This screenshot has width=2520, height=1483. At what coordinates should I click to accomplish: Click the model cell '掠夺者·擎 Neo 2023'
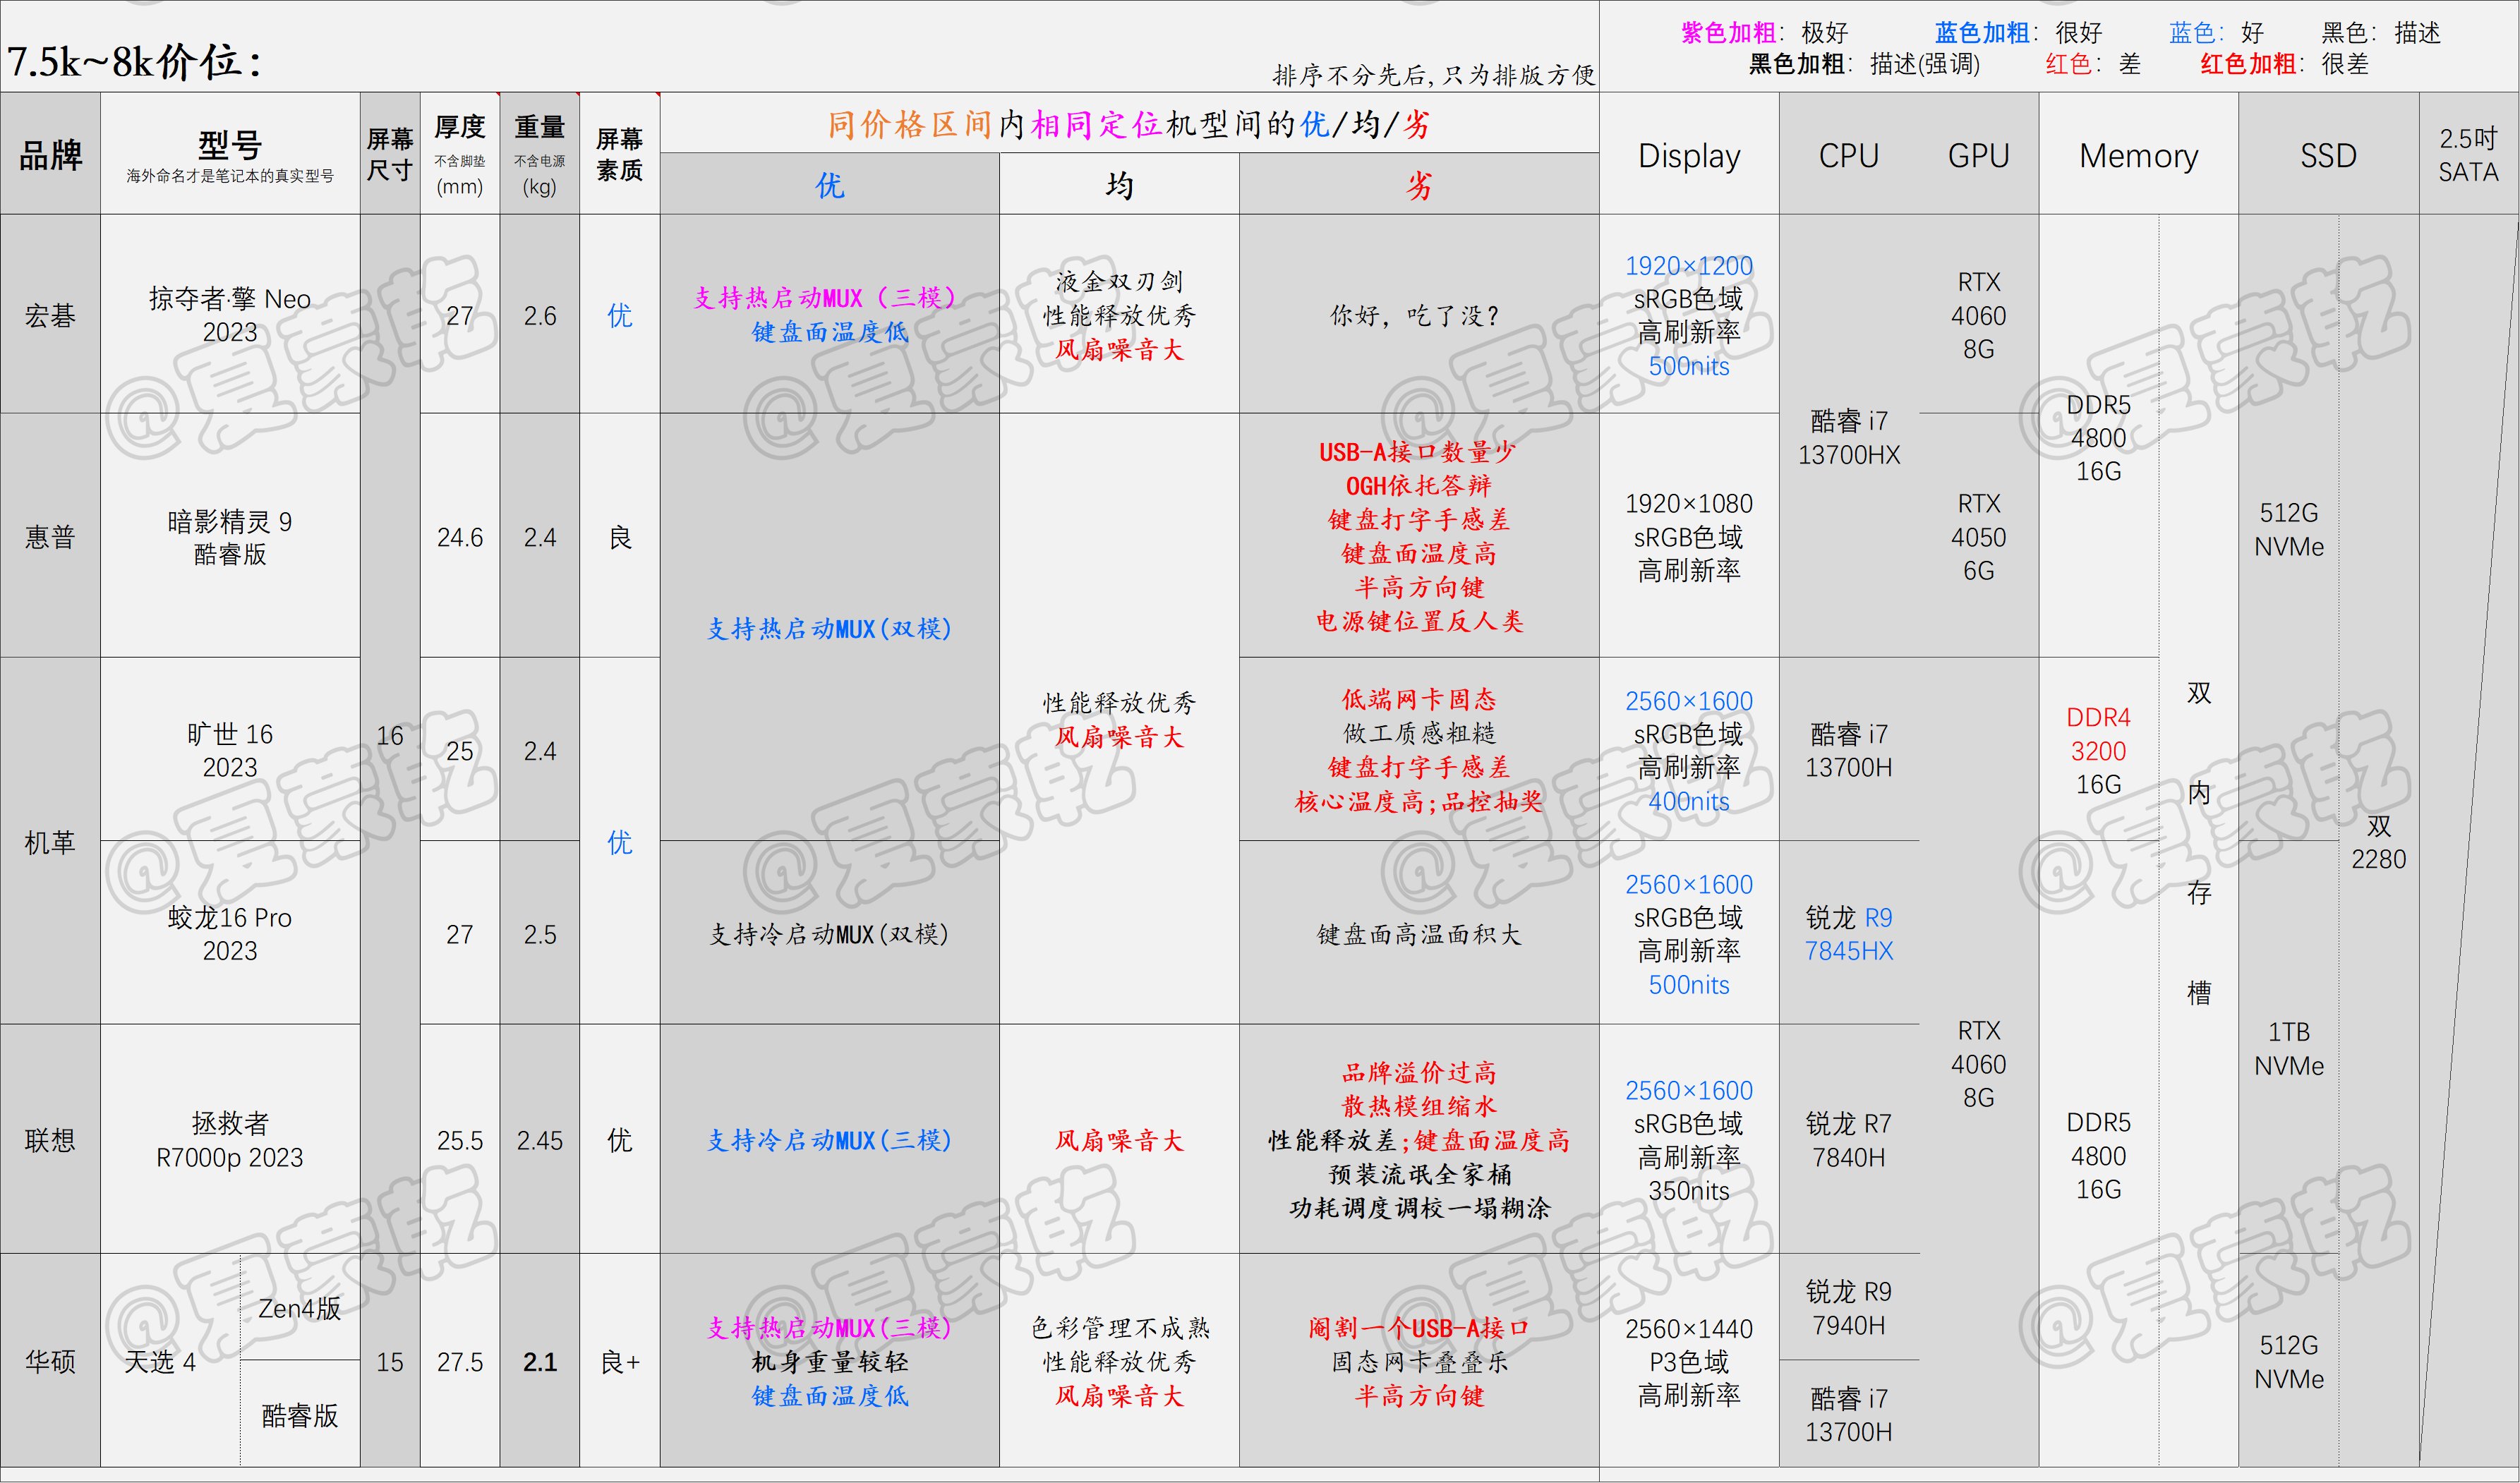230,315
